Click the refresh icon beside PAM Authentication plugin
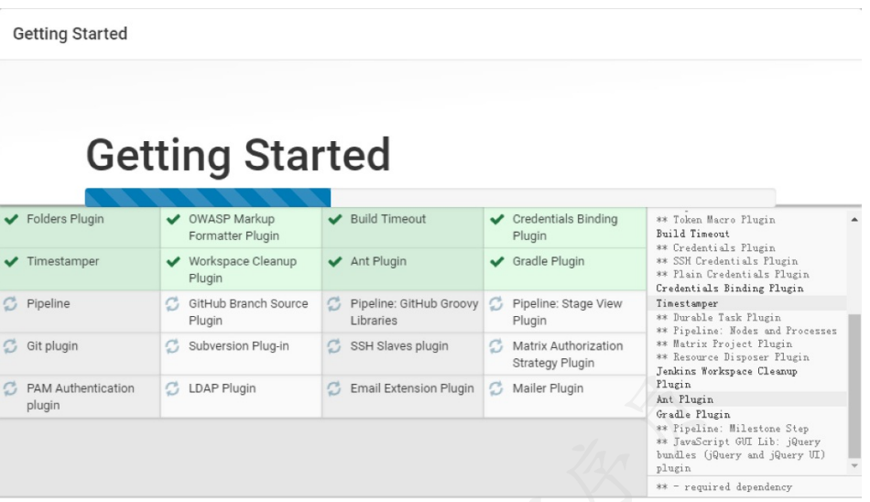This screenshot has width=870, height=502. coord(11,388)
